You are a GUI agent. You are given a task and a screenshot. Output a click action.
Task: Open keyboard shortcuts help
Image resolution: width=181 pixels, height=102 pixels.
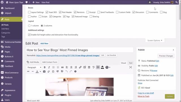tap(76, 71)
